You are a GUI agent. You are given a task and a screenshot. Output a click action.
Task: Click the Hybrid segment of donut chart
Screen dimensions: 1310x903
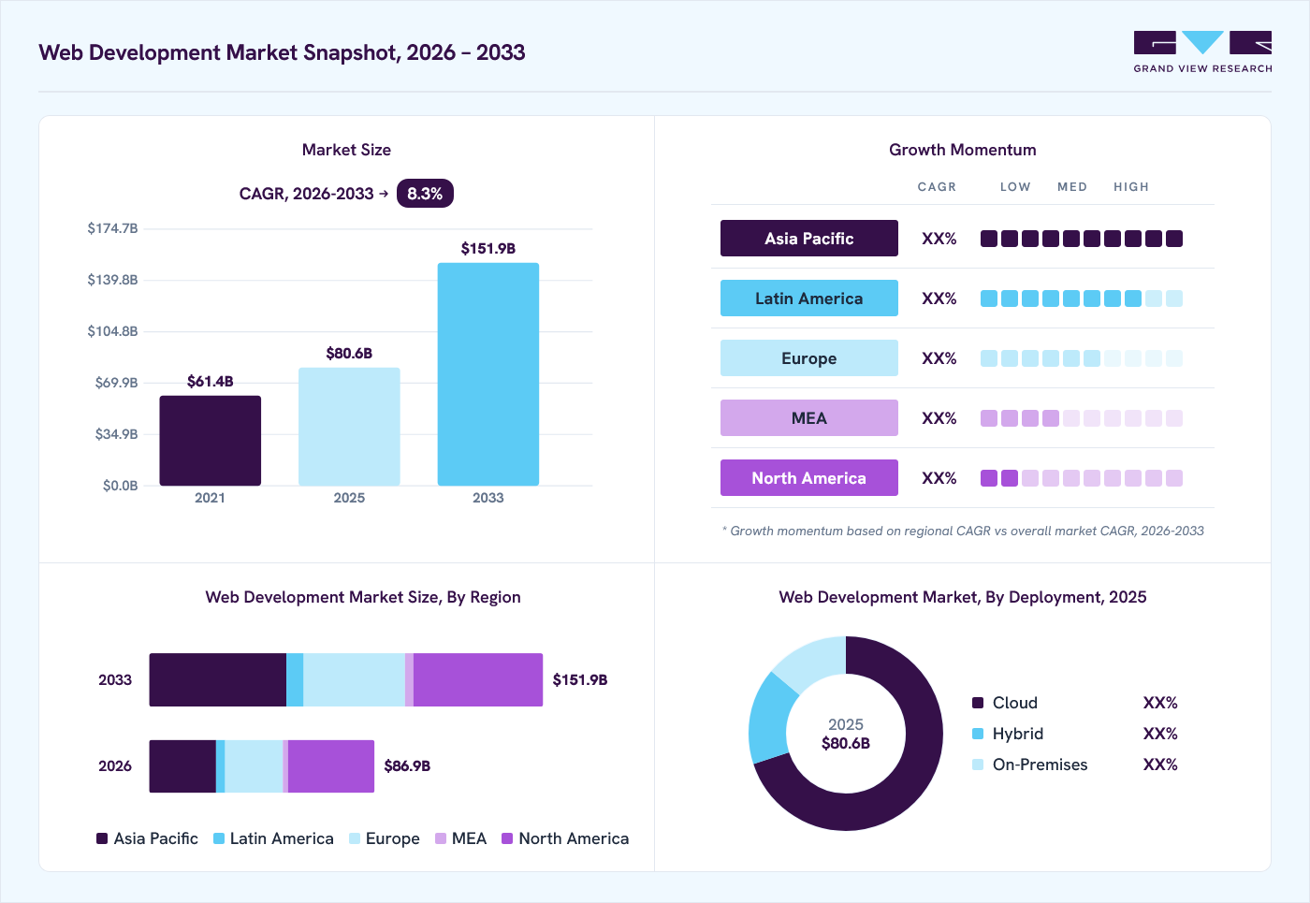(770, 720)
